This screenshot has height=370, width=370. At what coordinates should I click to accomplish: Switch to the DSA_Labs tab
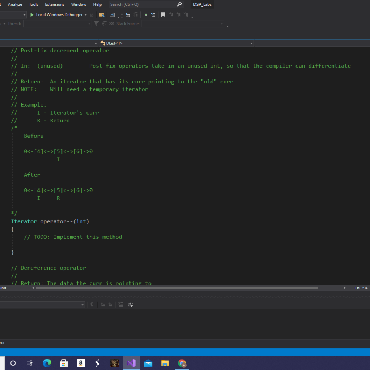coord(202,4)
